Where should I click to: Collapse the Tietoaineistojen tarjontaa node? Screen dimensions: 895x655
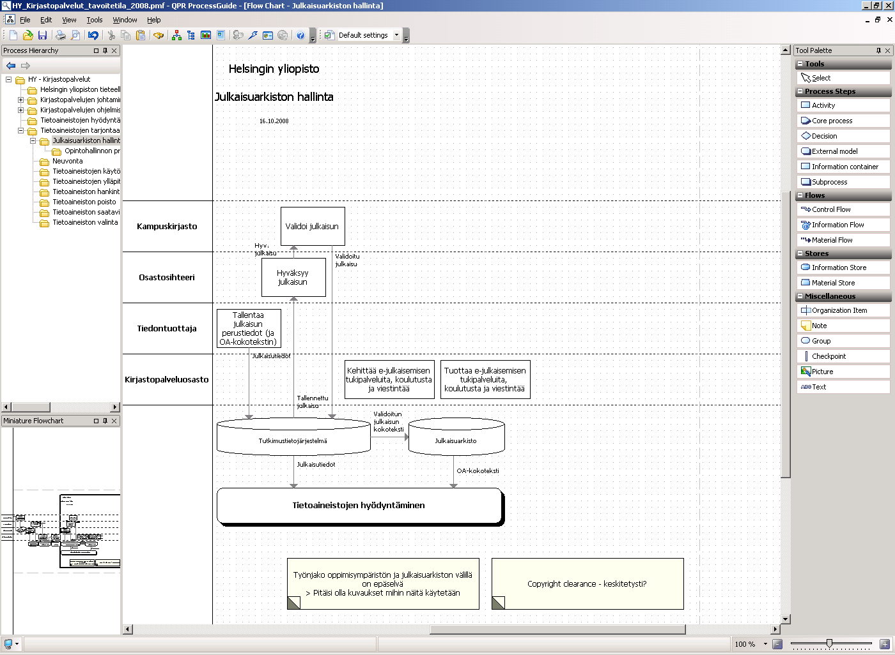[20, 130]
